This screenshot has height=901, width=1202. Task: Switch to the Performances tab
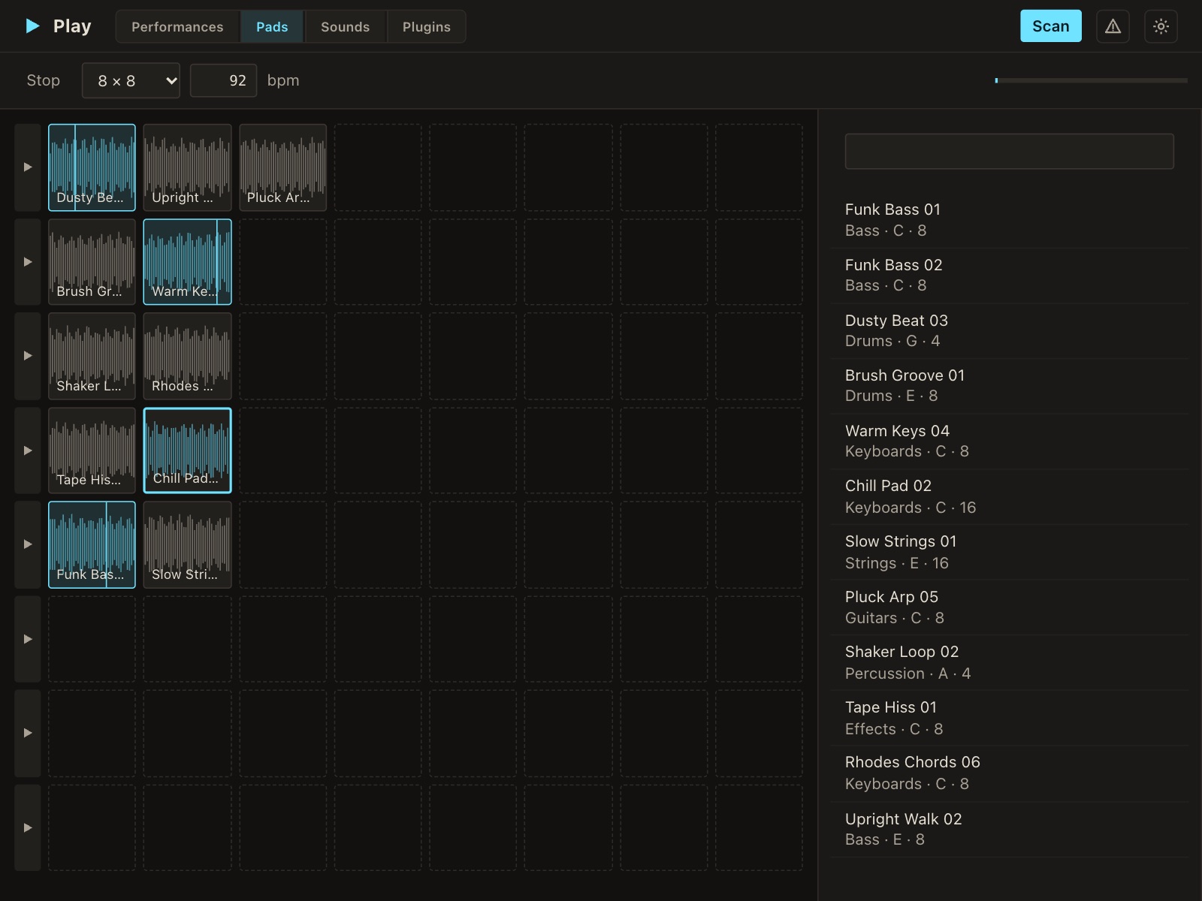pos(177,26)
